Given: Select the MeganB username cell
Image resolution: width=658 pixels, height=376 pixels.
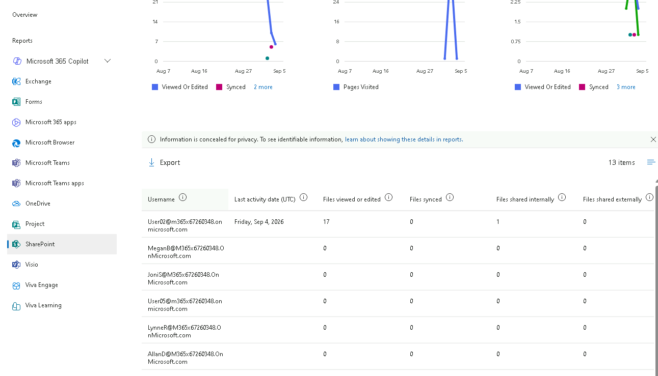Looking at the screenshot, I should (186, 252).
